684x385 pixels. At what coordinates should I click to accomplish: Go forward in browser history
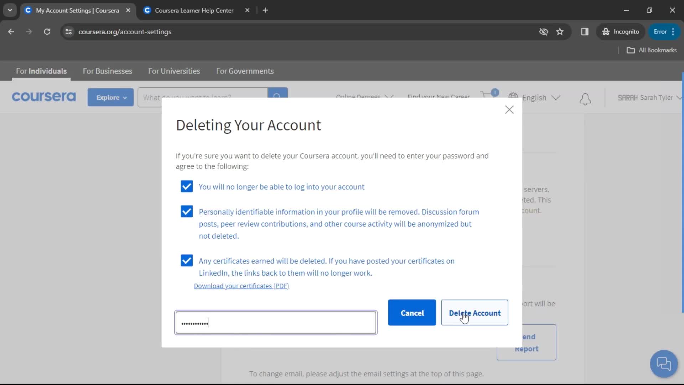pyautogui.click(x=29, y=32)
